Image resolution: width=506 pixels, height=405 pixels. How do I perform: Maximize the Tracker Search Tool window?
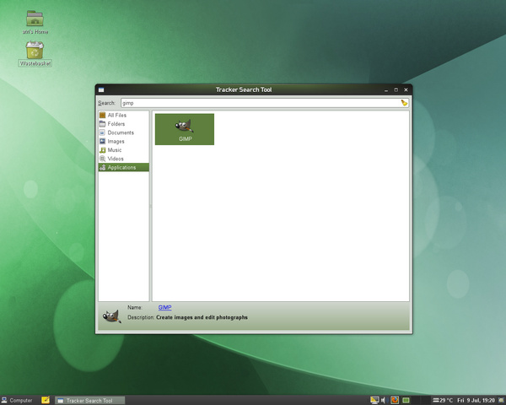click(x=396, y=89)
